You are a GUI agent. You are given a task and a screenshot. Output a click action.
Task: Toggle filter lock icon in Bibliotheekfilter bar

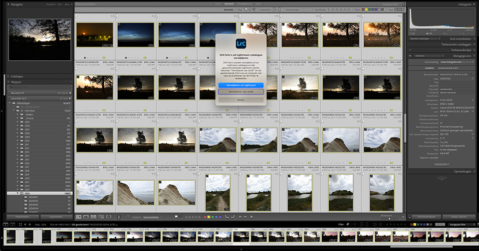pos(404,4)
